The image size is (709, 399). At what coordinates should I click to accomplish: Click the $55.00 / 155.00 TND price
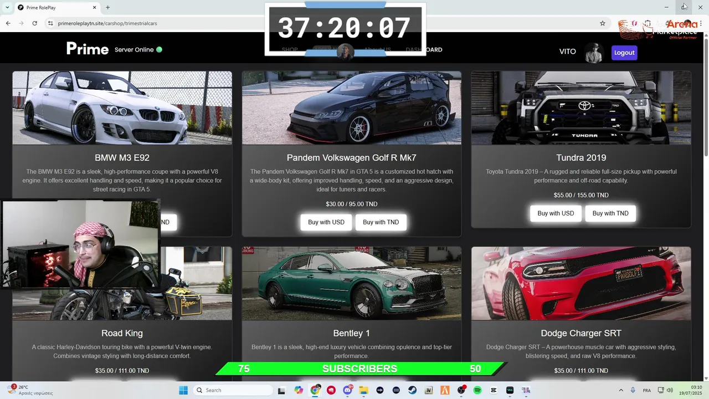[x=581, y=195]
